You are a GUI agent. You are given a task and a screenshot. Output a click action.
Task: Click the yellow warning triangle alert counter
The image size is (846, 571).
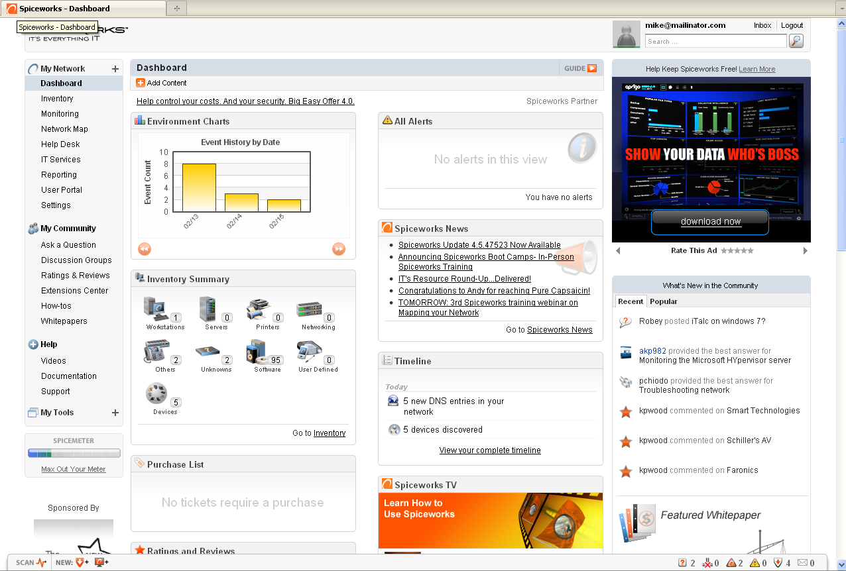click(755, 563)
